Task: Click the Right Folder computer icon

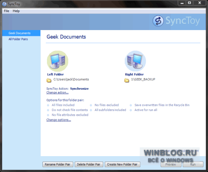Action: pyautogui.click(x=135, y=61)
